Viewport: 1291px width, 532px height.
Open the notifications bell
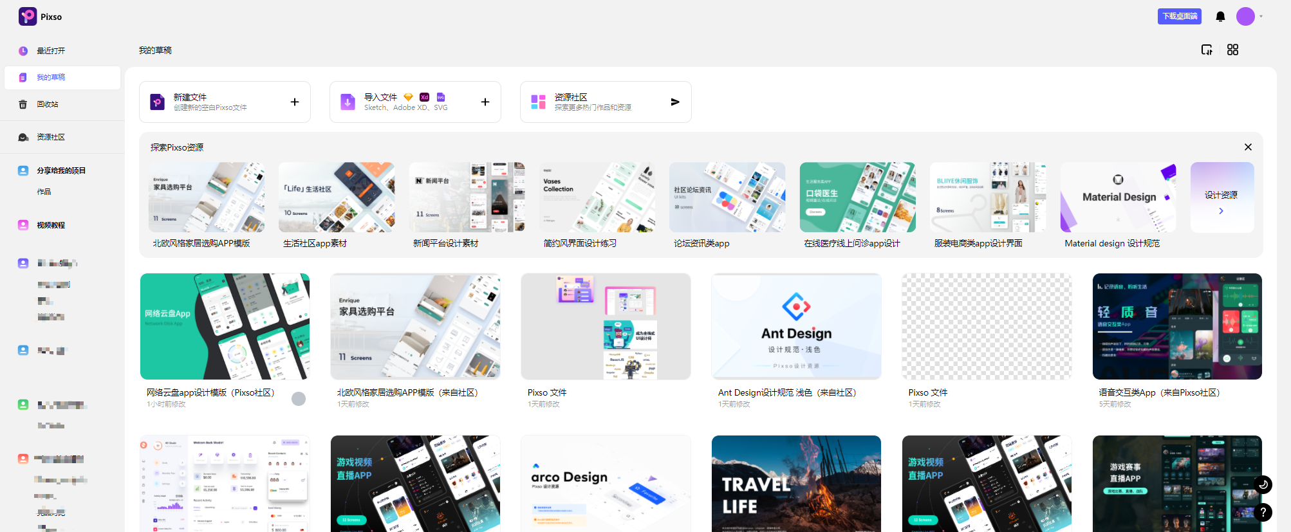(x=1220, y=17)
